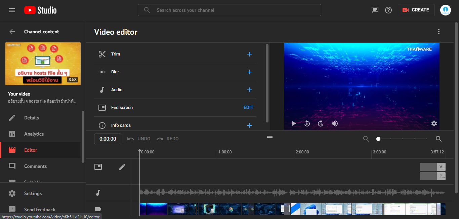Open the Help question mark icon
The height and width of the screenshot is (219, 459).
click(x=388, y=10)
